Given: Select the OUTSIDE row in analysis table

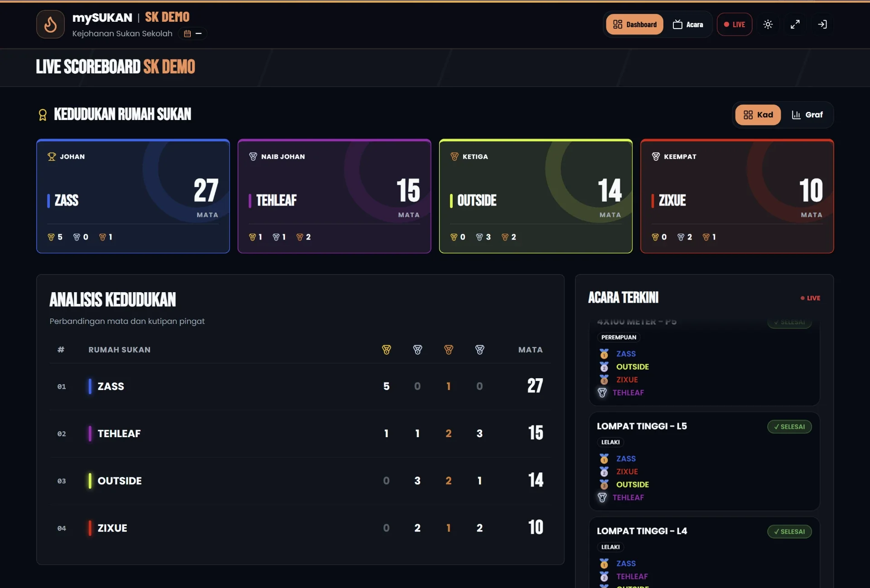Looking at the screenshot, I should tap(300, 481).
